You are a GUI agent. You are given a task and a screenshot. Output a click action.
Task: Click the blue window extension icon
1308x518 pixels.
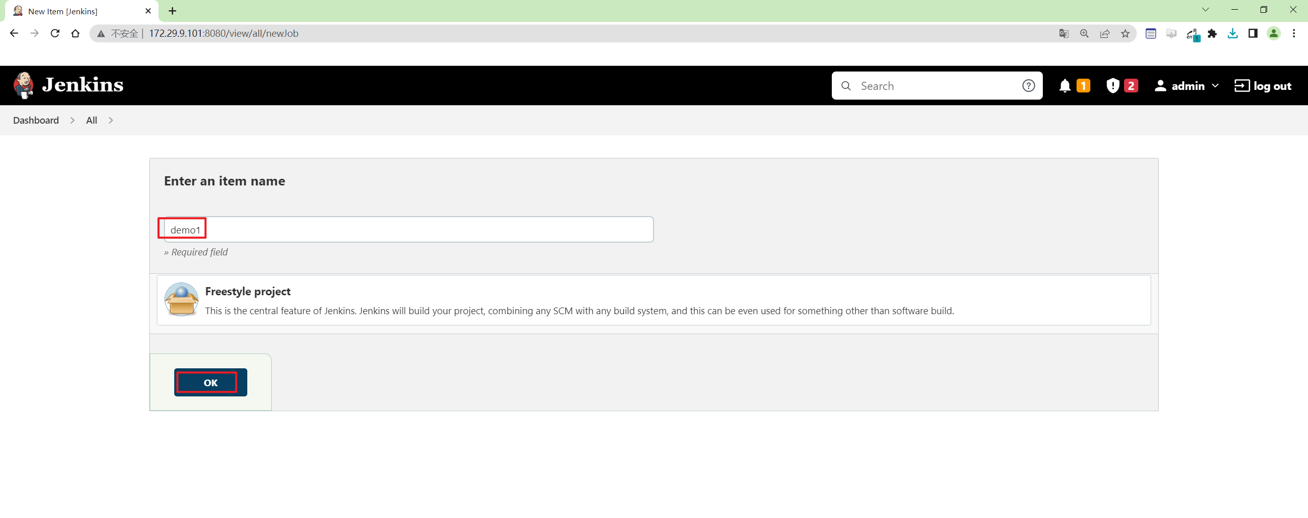(1151, 33)
